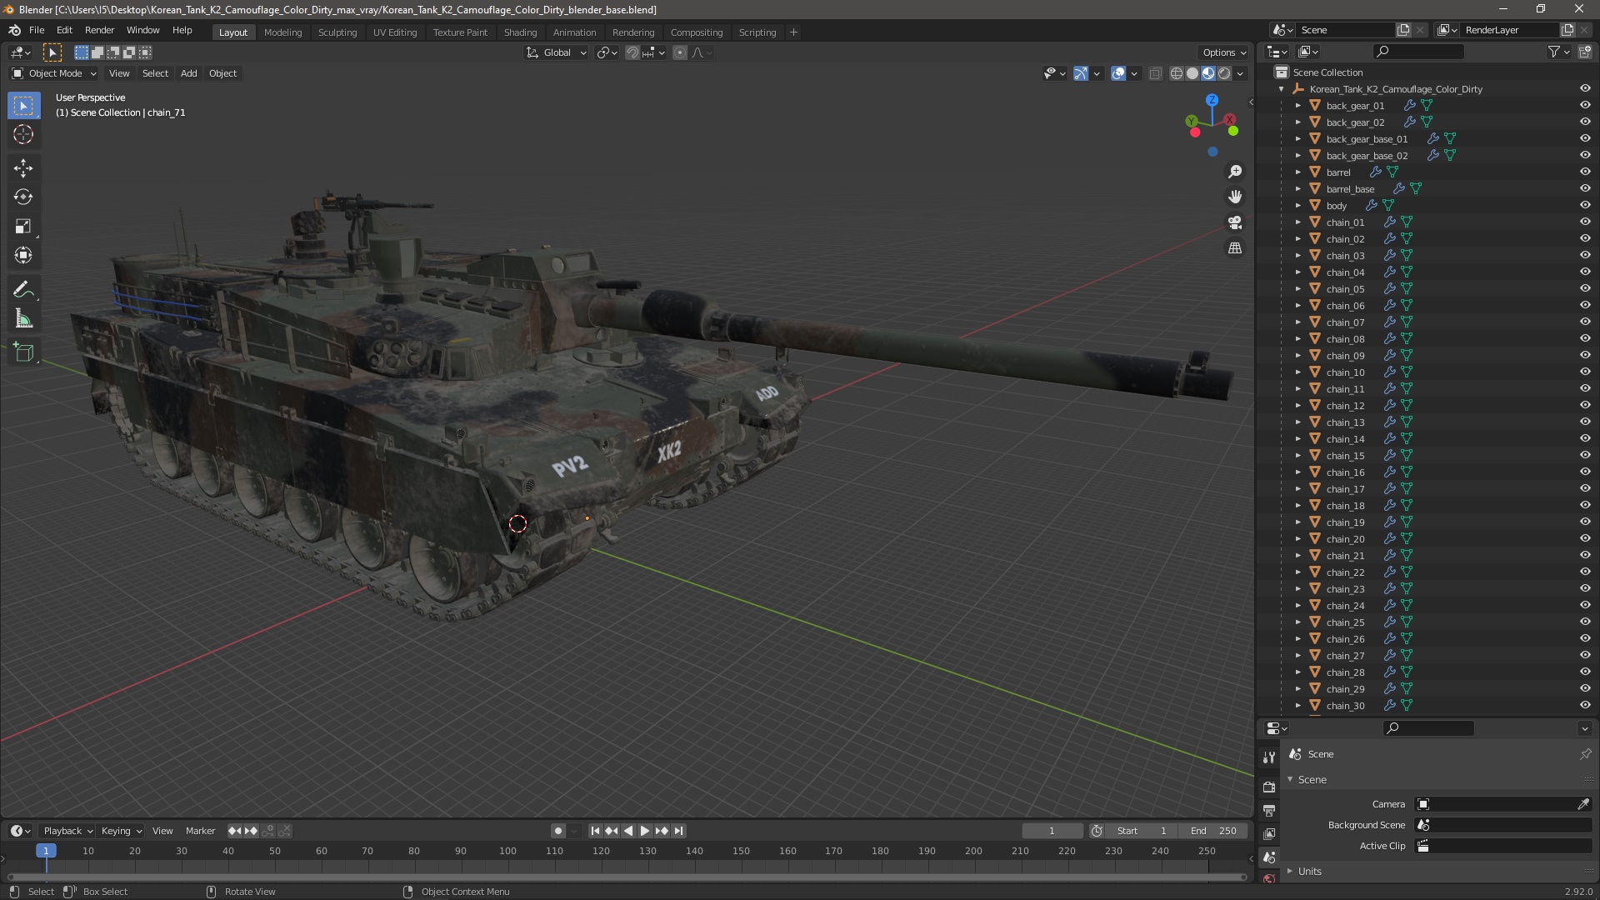Hide back_gear_01 in outliner
Viewport: 1600px width, 900px height.
click(x=1585, y=105)
